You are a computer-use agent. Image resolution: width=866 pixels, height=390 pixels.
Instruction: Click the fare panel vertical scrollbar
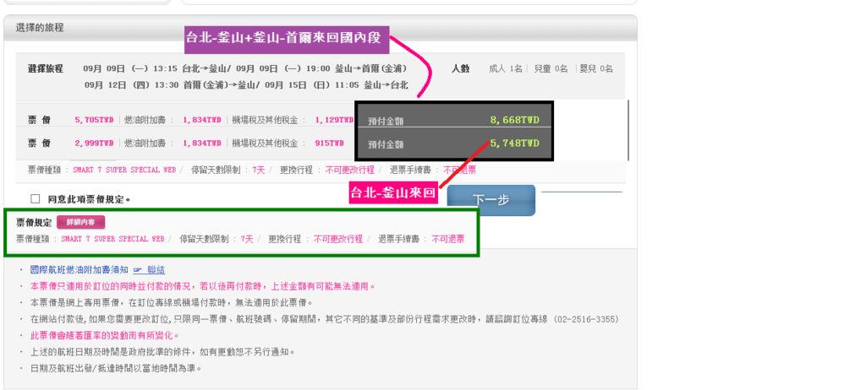click(628, 130)
